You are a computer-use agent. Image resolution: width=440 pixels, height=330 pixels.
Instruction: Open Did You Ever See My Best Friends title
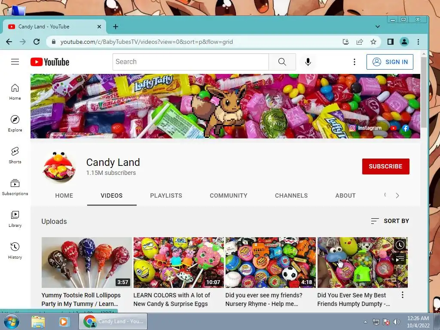point(354,299)
